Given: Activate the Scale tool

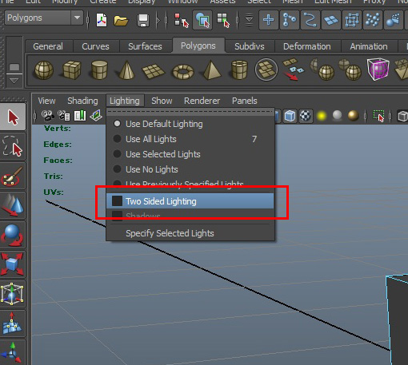Looking at the screenshot, I should tap(13, 264).
